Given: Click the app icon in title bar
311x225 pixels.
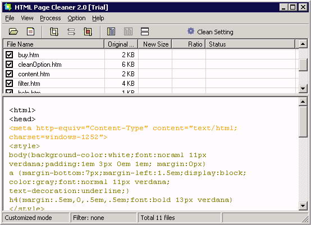Looking at the screenshot, I should point(8,7).
